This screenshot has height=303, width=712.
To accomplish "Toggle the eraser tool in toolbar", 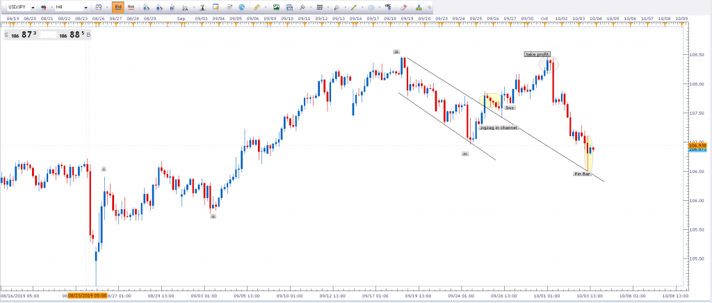I will tap(403, 6).
